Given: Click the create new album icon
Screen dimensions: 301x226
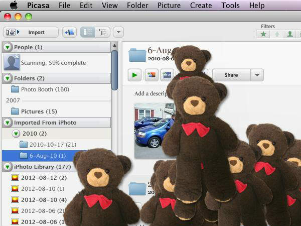Looking at the screenshot, I should click(x=69, y=32).
